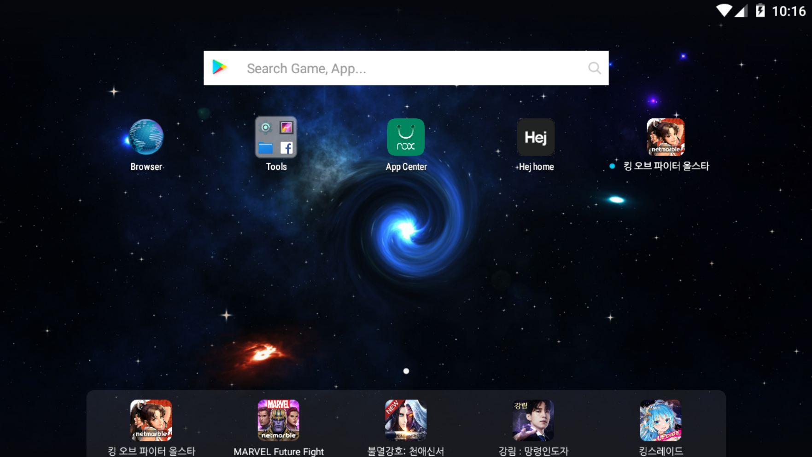Launch 킹 오브 파이터 올스타 from home screen grid
812x457 pixels.
[666, 137]
